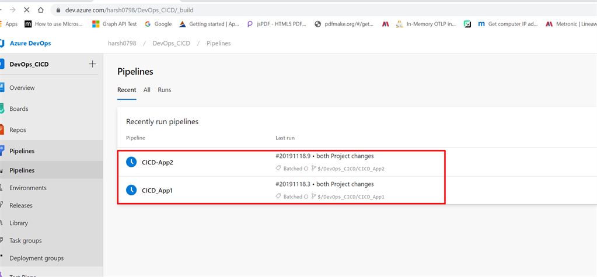Click the Azure DevOps logo icon

(x=2, y=43)
